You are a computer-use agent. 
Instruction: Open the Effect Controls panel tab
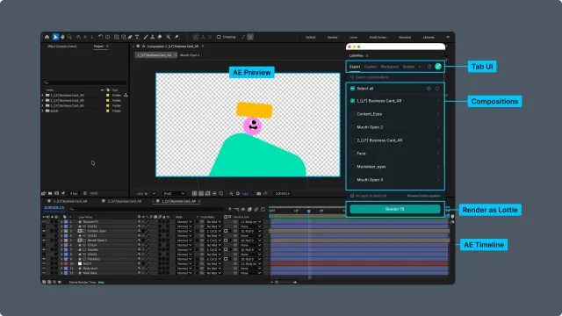pyautogui.click(x=62, y=47)
